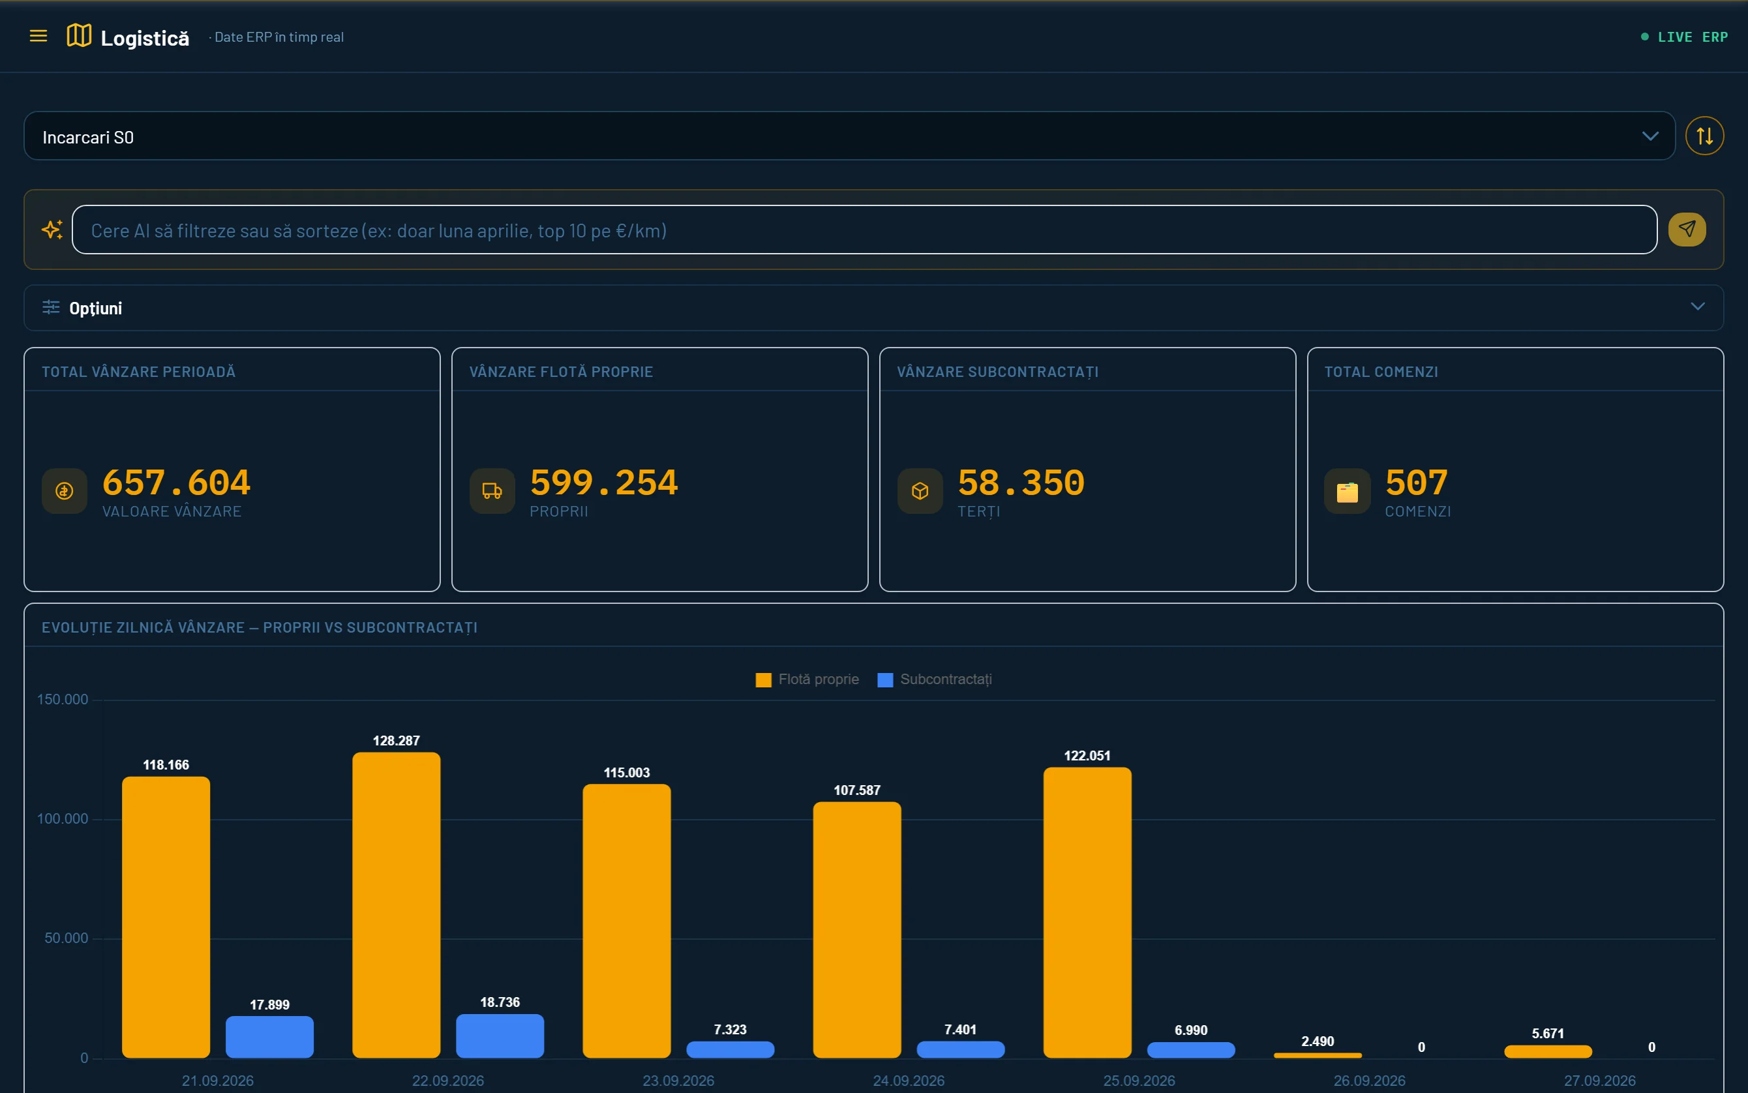Click the Date ERP în timp real subtitle
1748x1093 pixels.
(279, 37)
